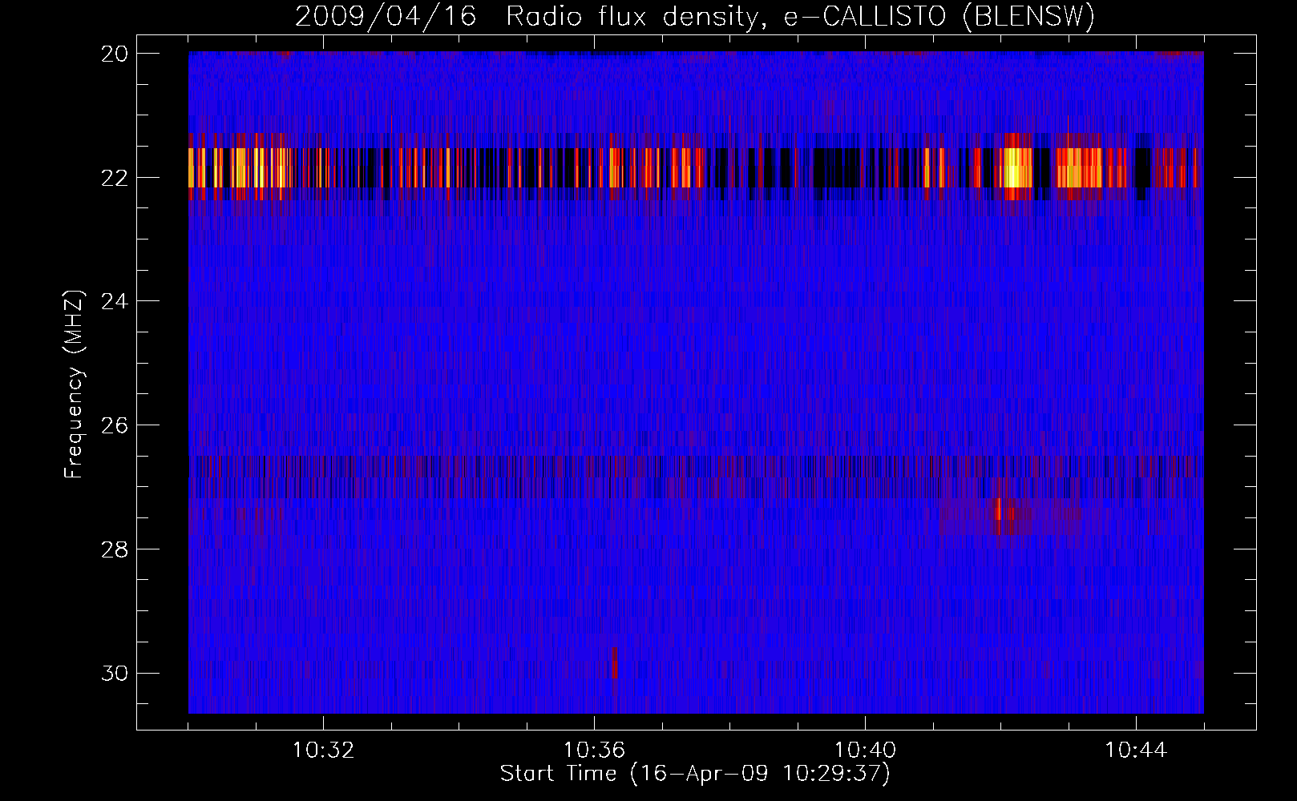Click the 26 frequency tick label

click(115, 425)
